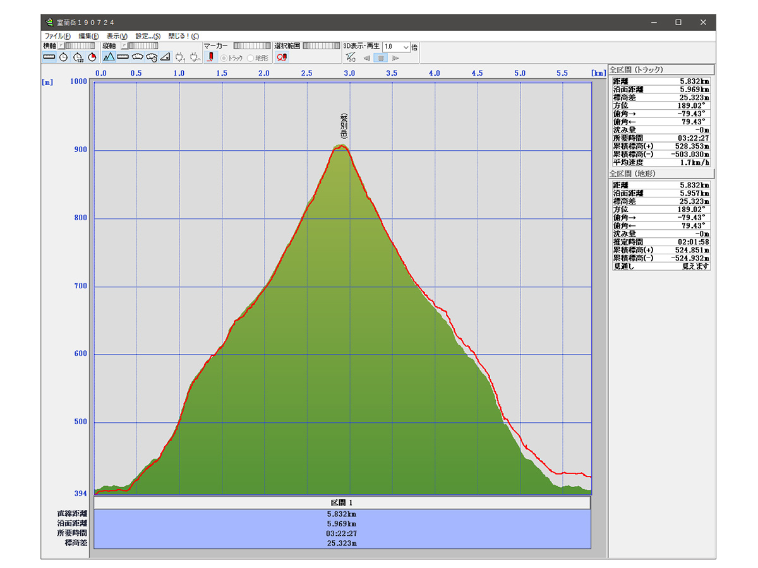Image resolution: width=758 pixels, height=568 pixels.
Task: Open the ファイル(F) menu
Action: point(57,36)
